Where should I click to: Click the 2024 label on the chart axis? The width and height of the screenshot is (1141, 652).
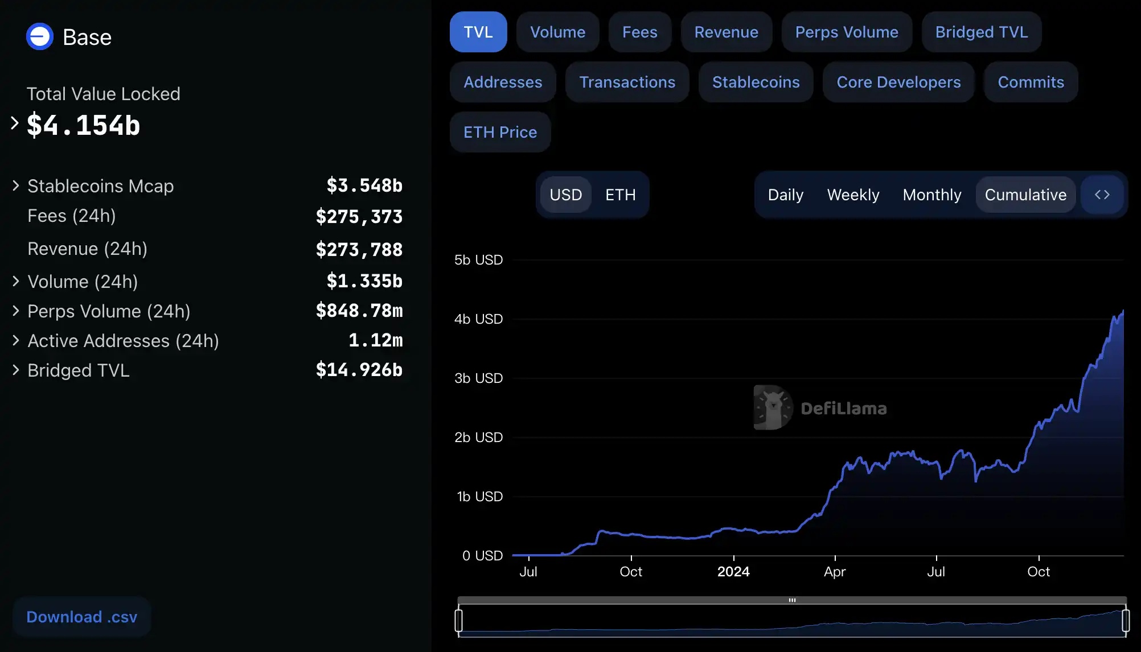(x=733, y=571)
